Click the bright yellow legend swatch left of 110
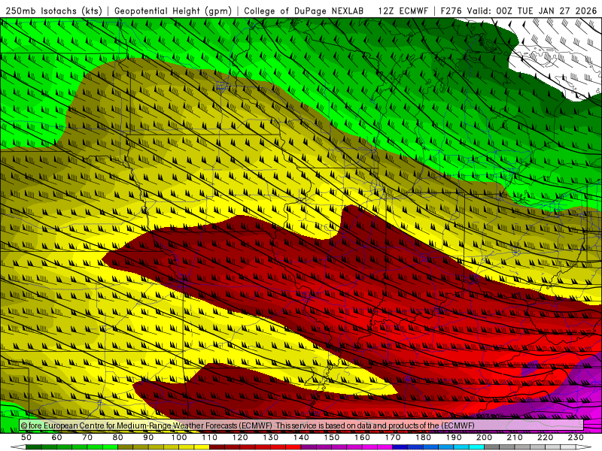The height and width of the screenshot is (451, 602). (x=202, y=446)
